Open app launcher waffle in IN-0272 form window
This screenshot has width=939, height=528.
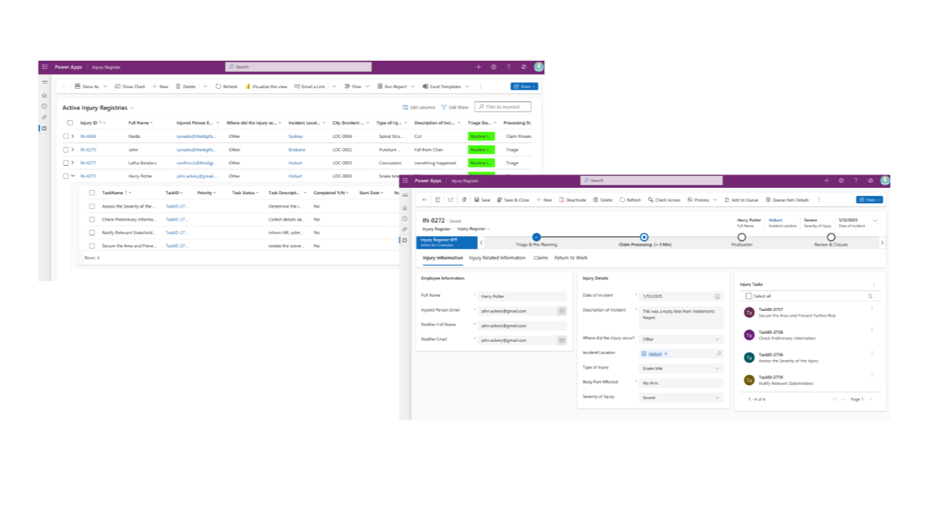pos(405,180)
